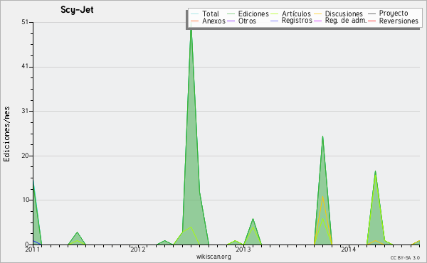427x263 pixels.
Task: Click the Ediciones/mes axis label
Action: point(6,134)
